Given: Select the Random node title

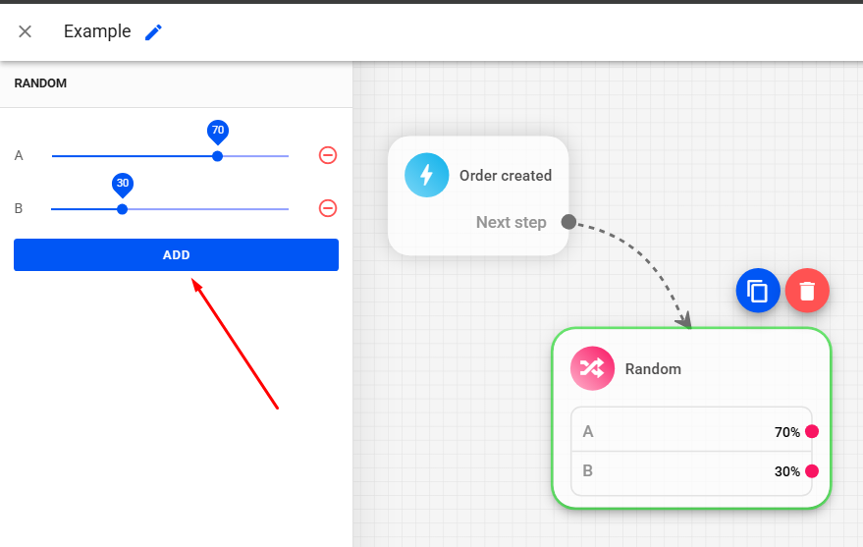Looking at the screenshot, I should [653, 369].
